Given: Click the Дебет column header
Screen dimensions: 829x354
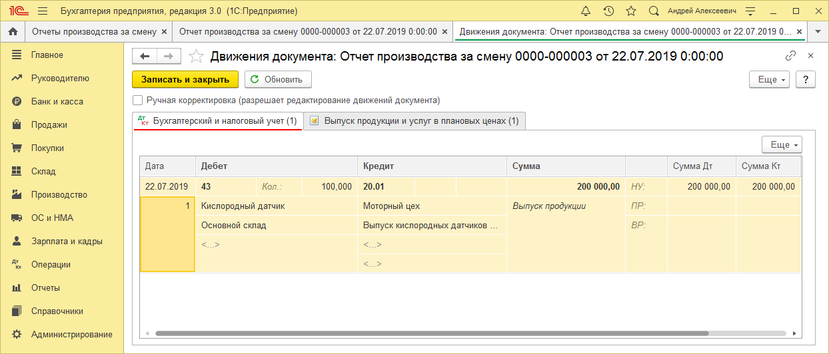Looking at the screenshot, I should 276,166.
